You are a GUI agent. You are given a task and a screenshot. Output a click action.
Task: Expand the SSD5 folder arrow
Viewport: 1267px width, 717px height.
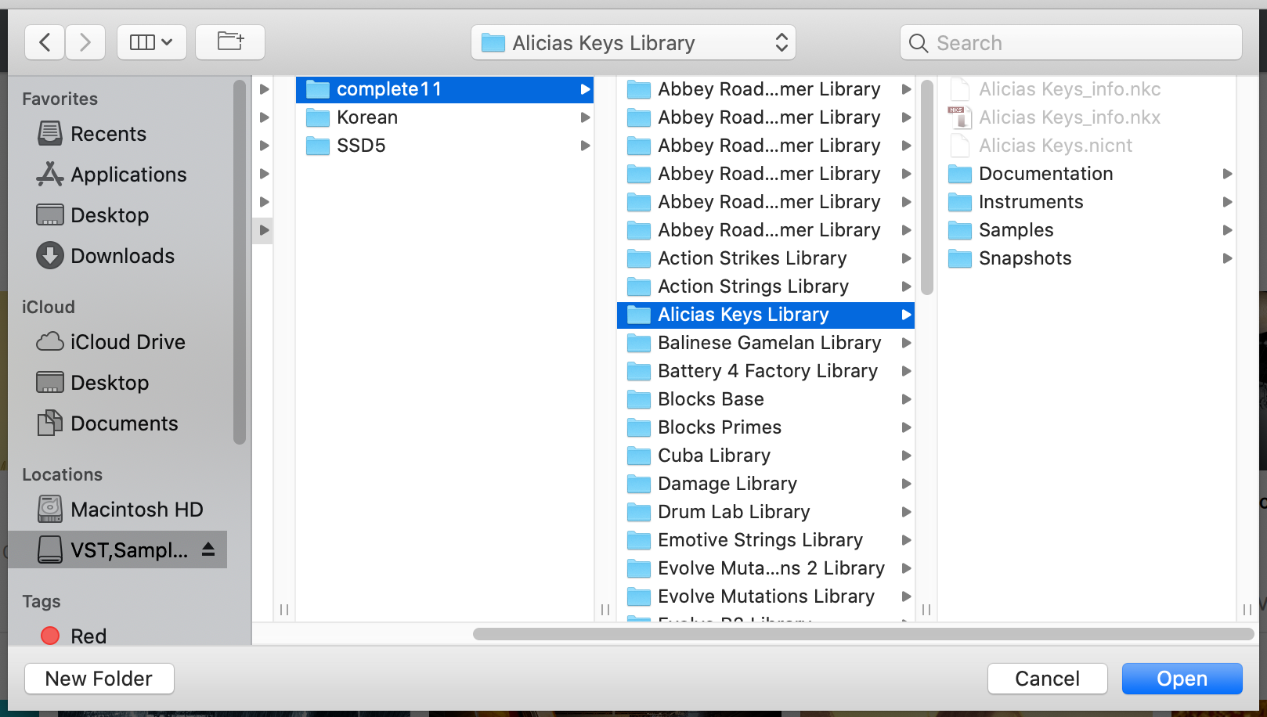tap(585, 146)
